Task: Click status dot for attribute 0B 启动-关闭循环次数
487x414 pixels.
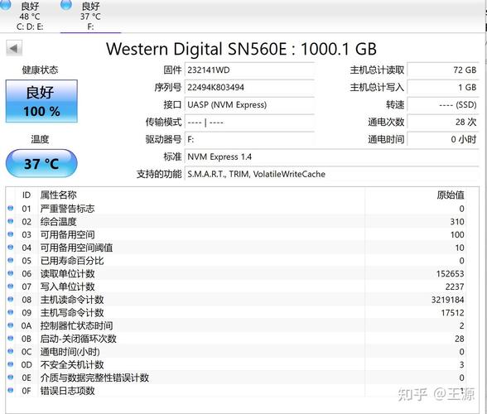Action: point(11,338)
